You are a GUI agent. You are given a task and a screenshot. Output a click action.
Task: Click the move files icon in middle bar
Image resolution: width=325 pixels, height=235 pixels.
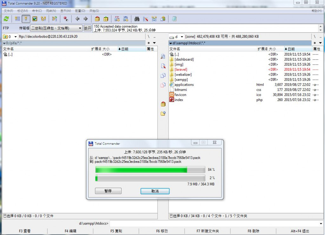click(x=163, y=85)
